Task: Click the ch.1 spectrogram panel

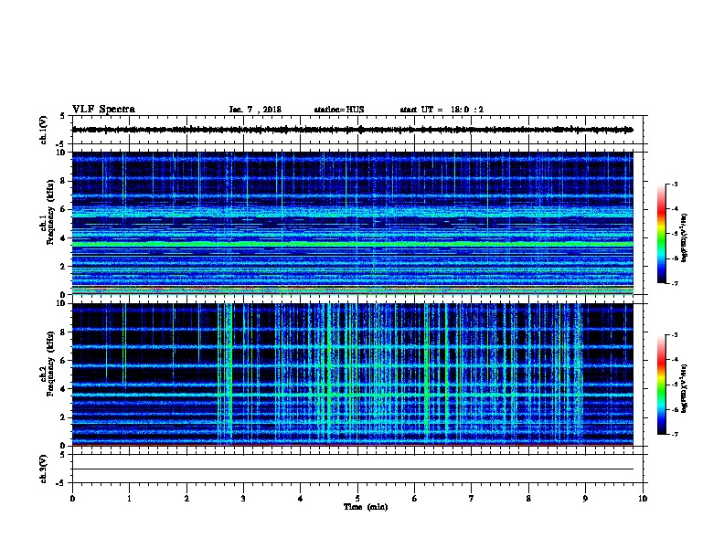Action: tap(352, 223)
